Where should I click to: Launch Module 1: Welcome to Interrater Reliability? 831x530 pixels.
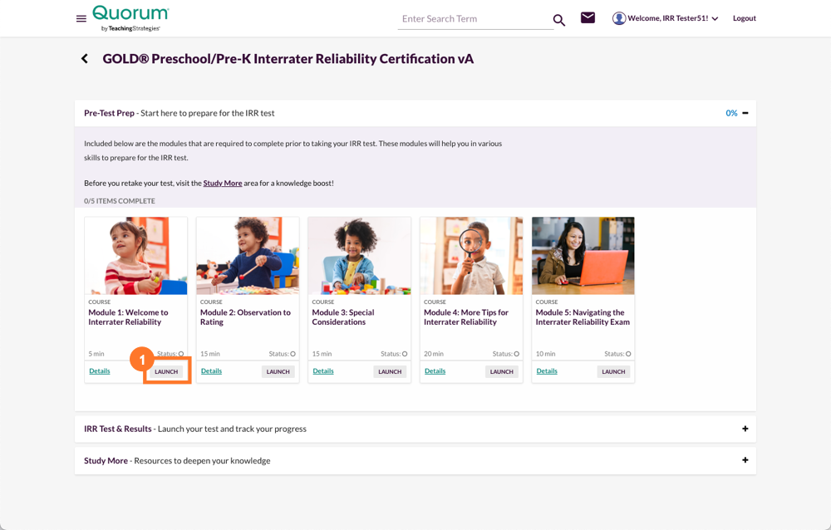165,371
